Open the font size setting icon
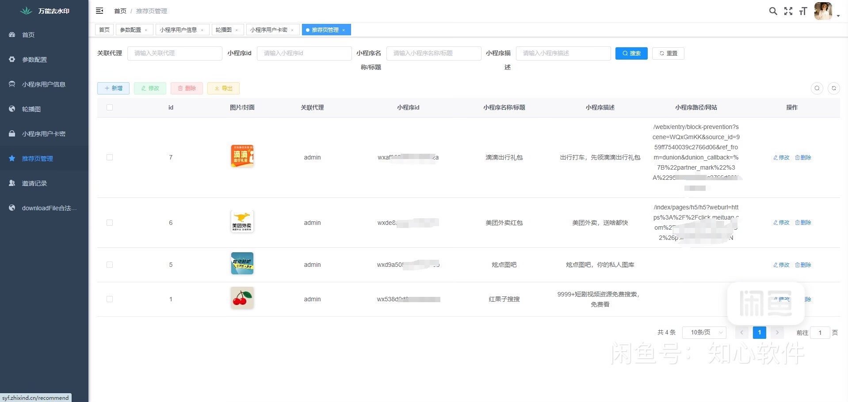 pos(803,11)
